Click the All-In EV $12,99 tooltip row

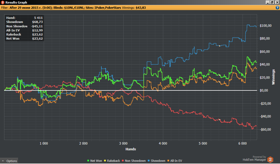coord(24,30)
